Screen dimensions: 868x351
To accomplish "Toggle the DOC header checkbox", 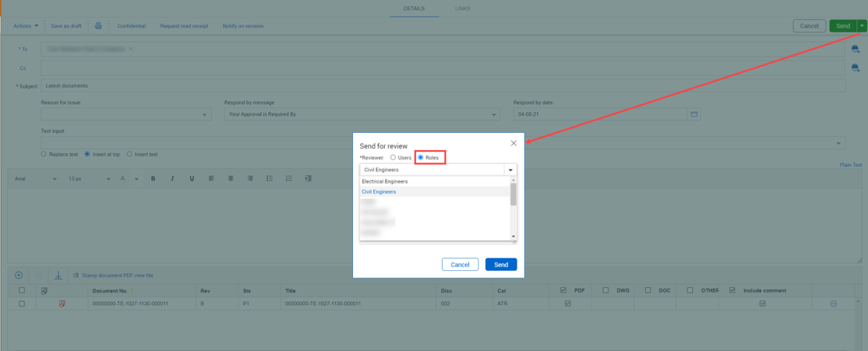I will (648, 290).
